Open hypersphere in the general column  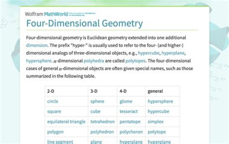(160, 101)
